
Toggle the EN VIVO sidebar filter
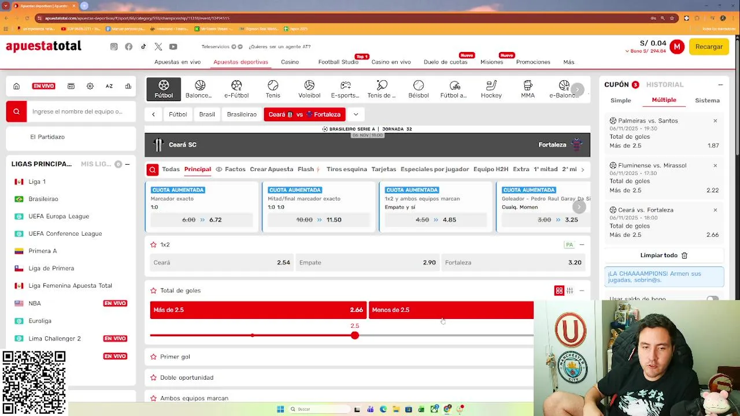43,86
